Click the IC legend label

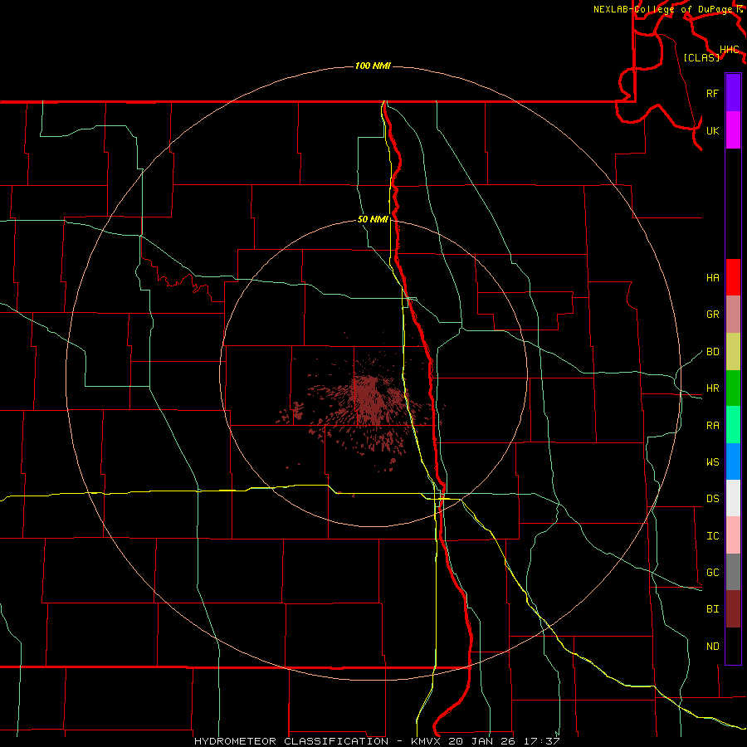[712, 536]
